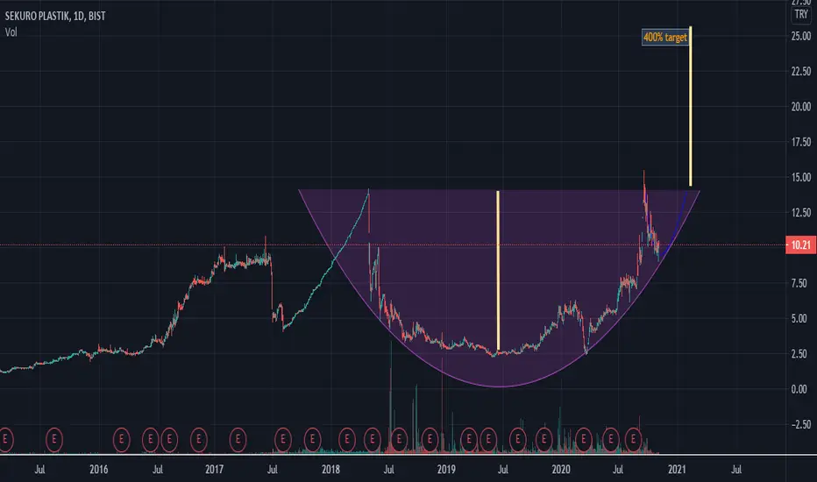The height and width of the screenshot is (482, 817).
Task: Click the 2019 time axis label
Action: pyautogui.click(x=446, y=470)
